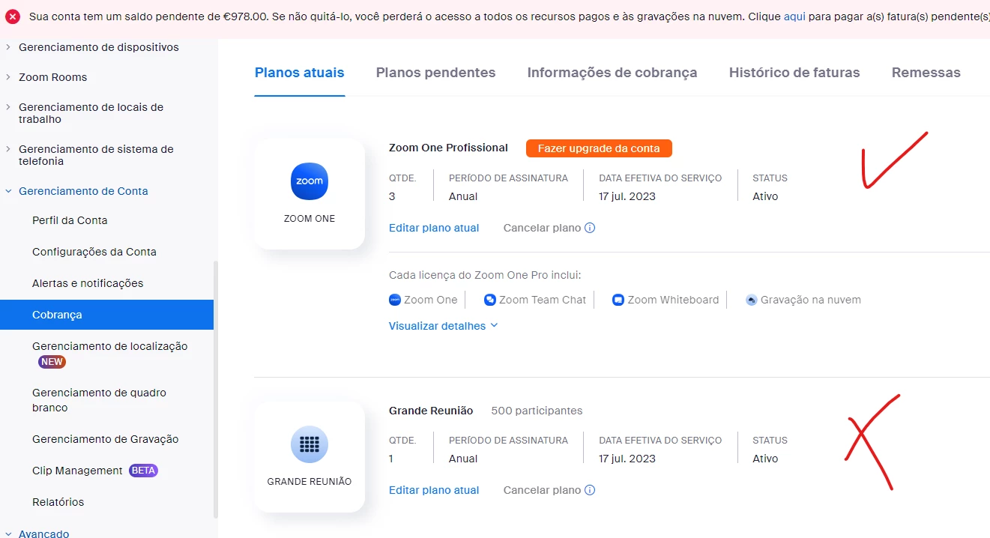
Task: Open Configurações da Conta
Action: point(94,252)
